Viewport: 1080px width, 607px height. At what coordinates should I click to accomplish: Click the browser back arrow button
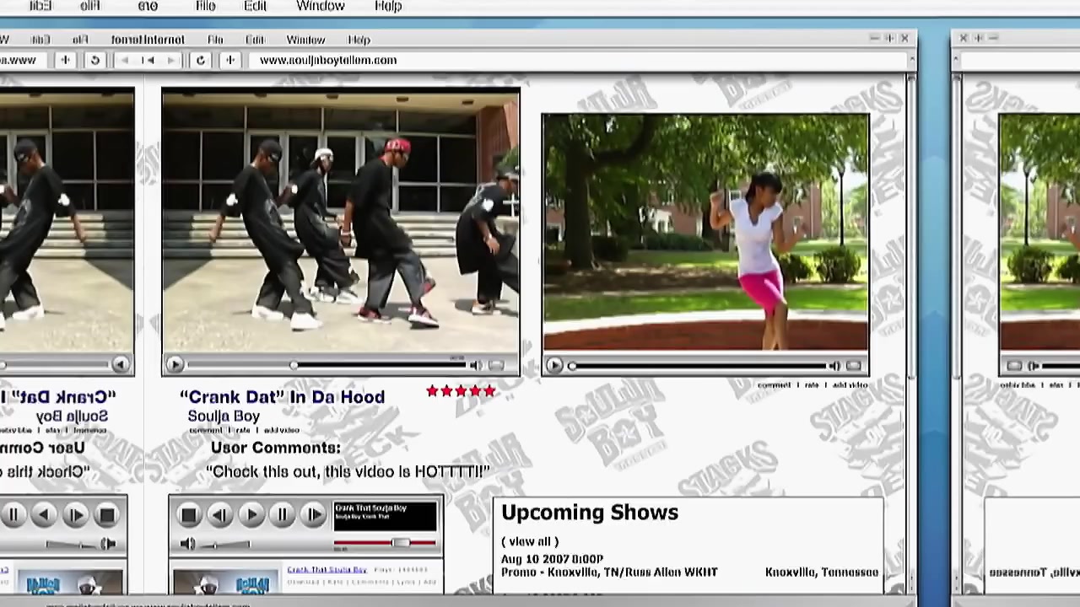click(x=125, y=60)
